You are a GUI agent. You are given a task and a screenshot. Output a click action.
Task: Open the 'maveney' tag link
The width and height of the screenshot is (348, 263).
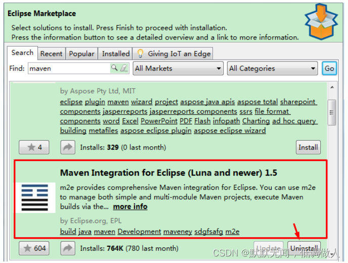pyautogui.click(x=178, y=232)
